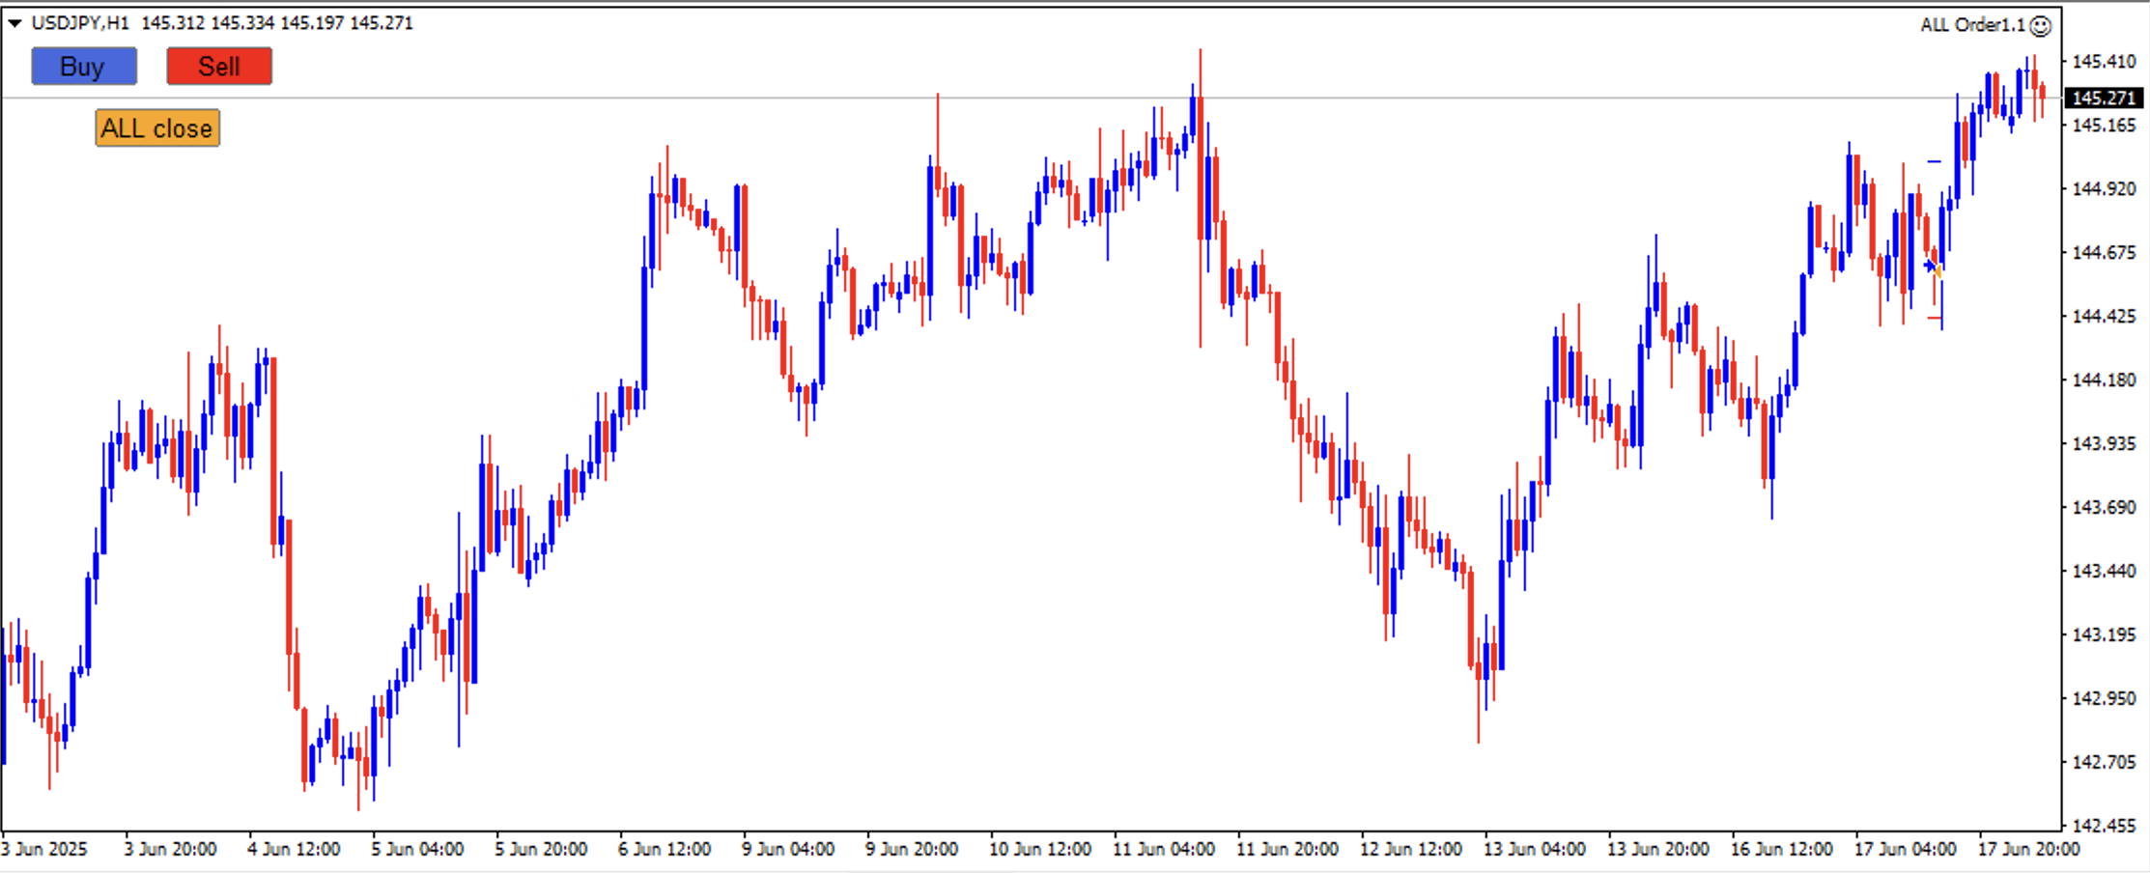Click the smiley face icon beside ALL Order1.1

pos(2041,25)
